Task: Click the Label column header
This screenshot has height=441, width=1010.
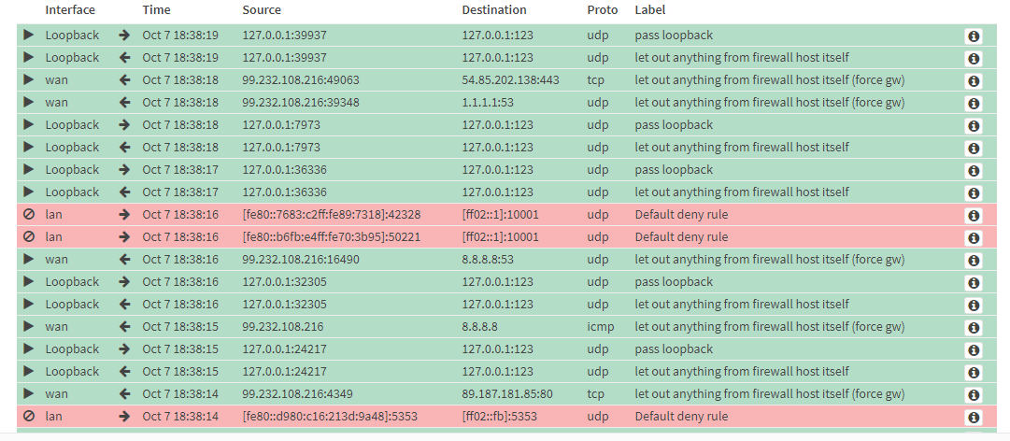Action: tap(650, 9)
